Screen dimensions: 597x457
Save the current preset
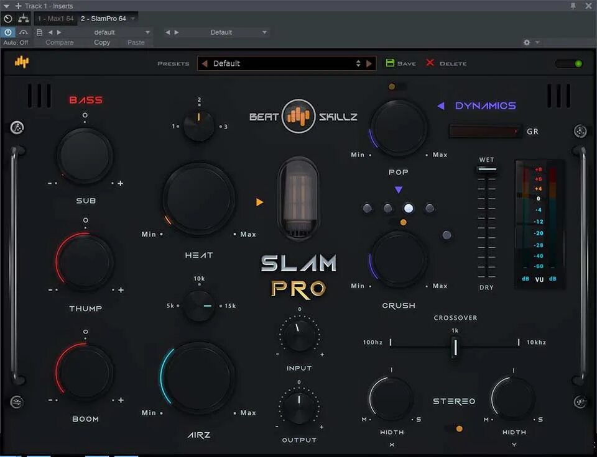pyautogui.click(x=401, y=63)
